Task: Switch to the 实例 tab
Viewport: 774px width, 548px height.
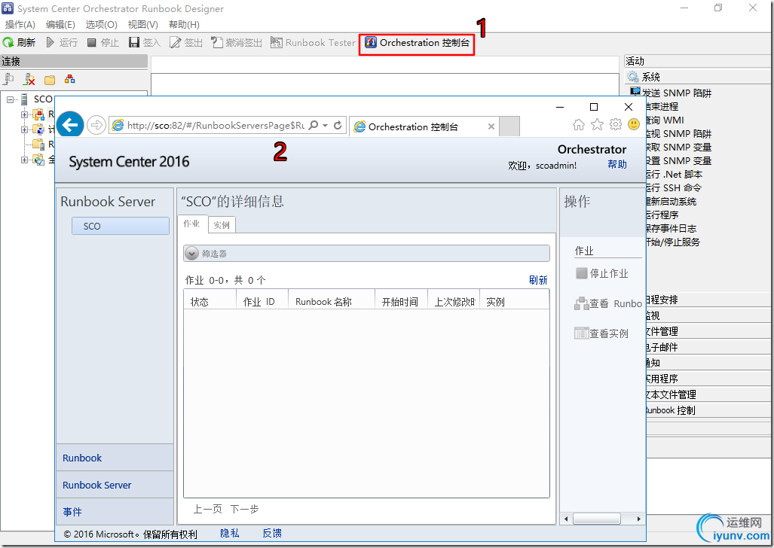Action: pos(222,225)
